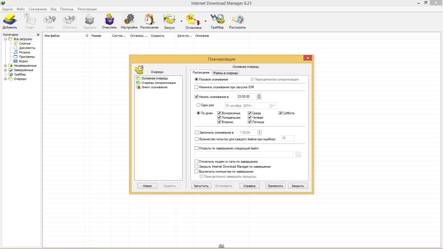The image size is (443, 249).
Task: Select Разовое скачивание radio button
Action: click(x=197, y=79)
